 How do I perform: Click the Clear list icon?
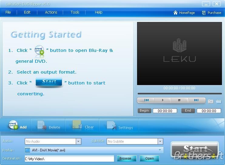pos(77,125)
